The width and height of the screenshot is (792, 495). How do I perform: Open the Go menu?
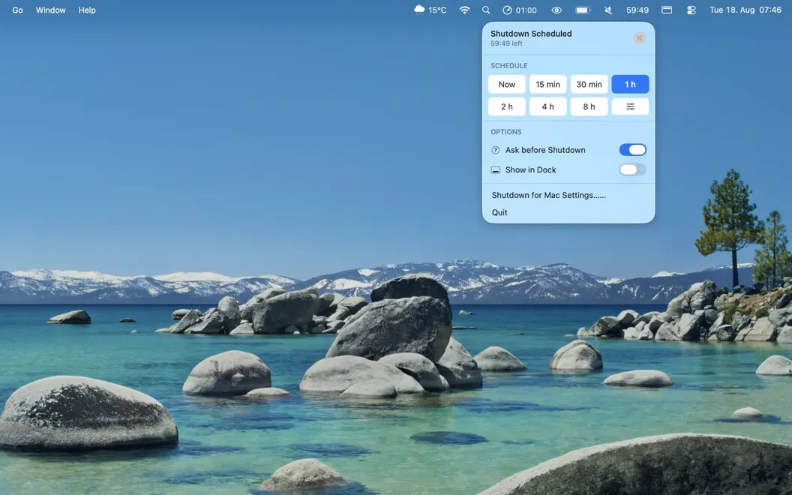pyautogui.click(x=18, y=10)
